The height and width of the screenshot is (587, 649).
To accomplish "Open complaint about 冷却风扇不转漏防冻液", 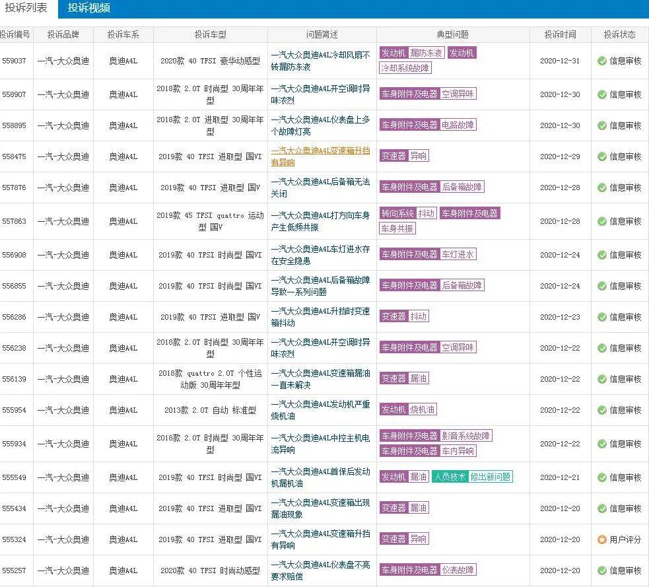I will 320,60.
